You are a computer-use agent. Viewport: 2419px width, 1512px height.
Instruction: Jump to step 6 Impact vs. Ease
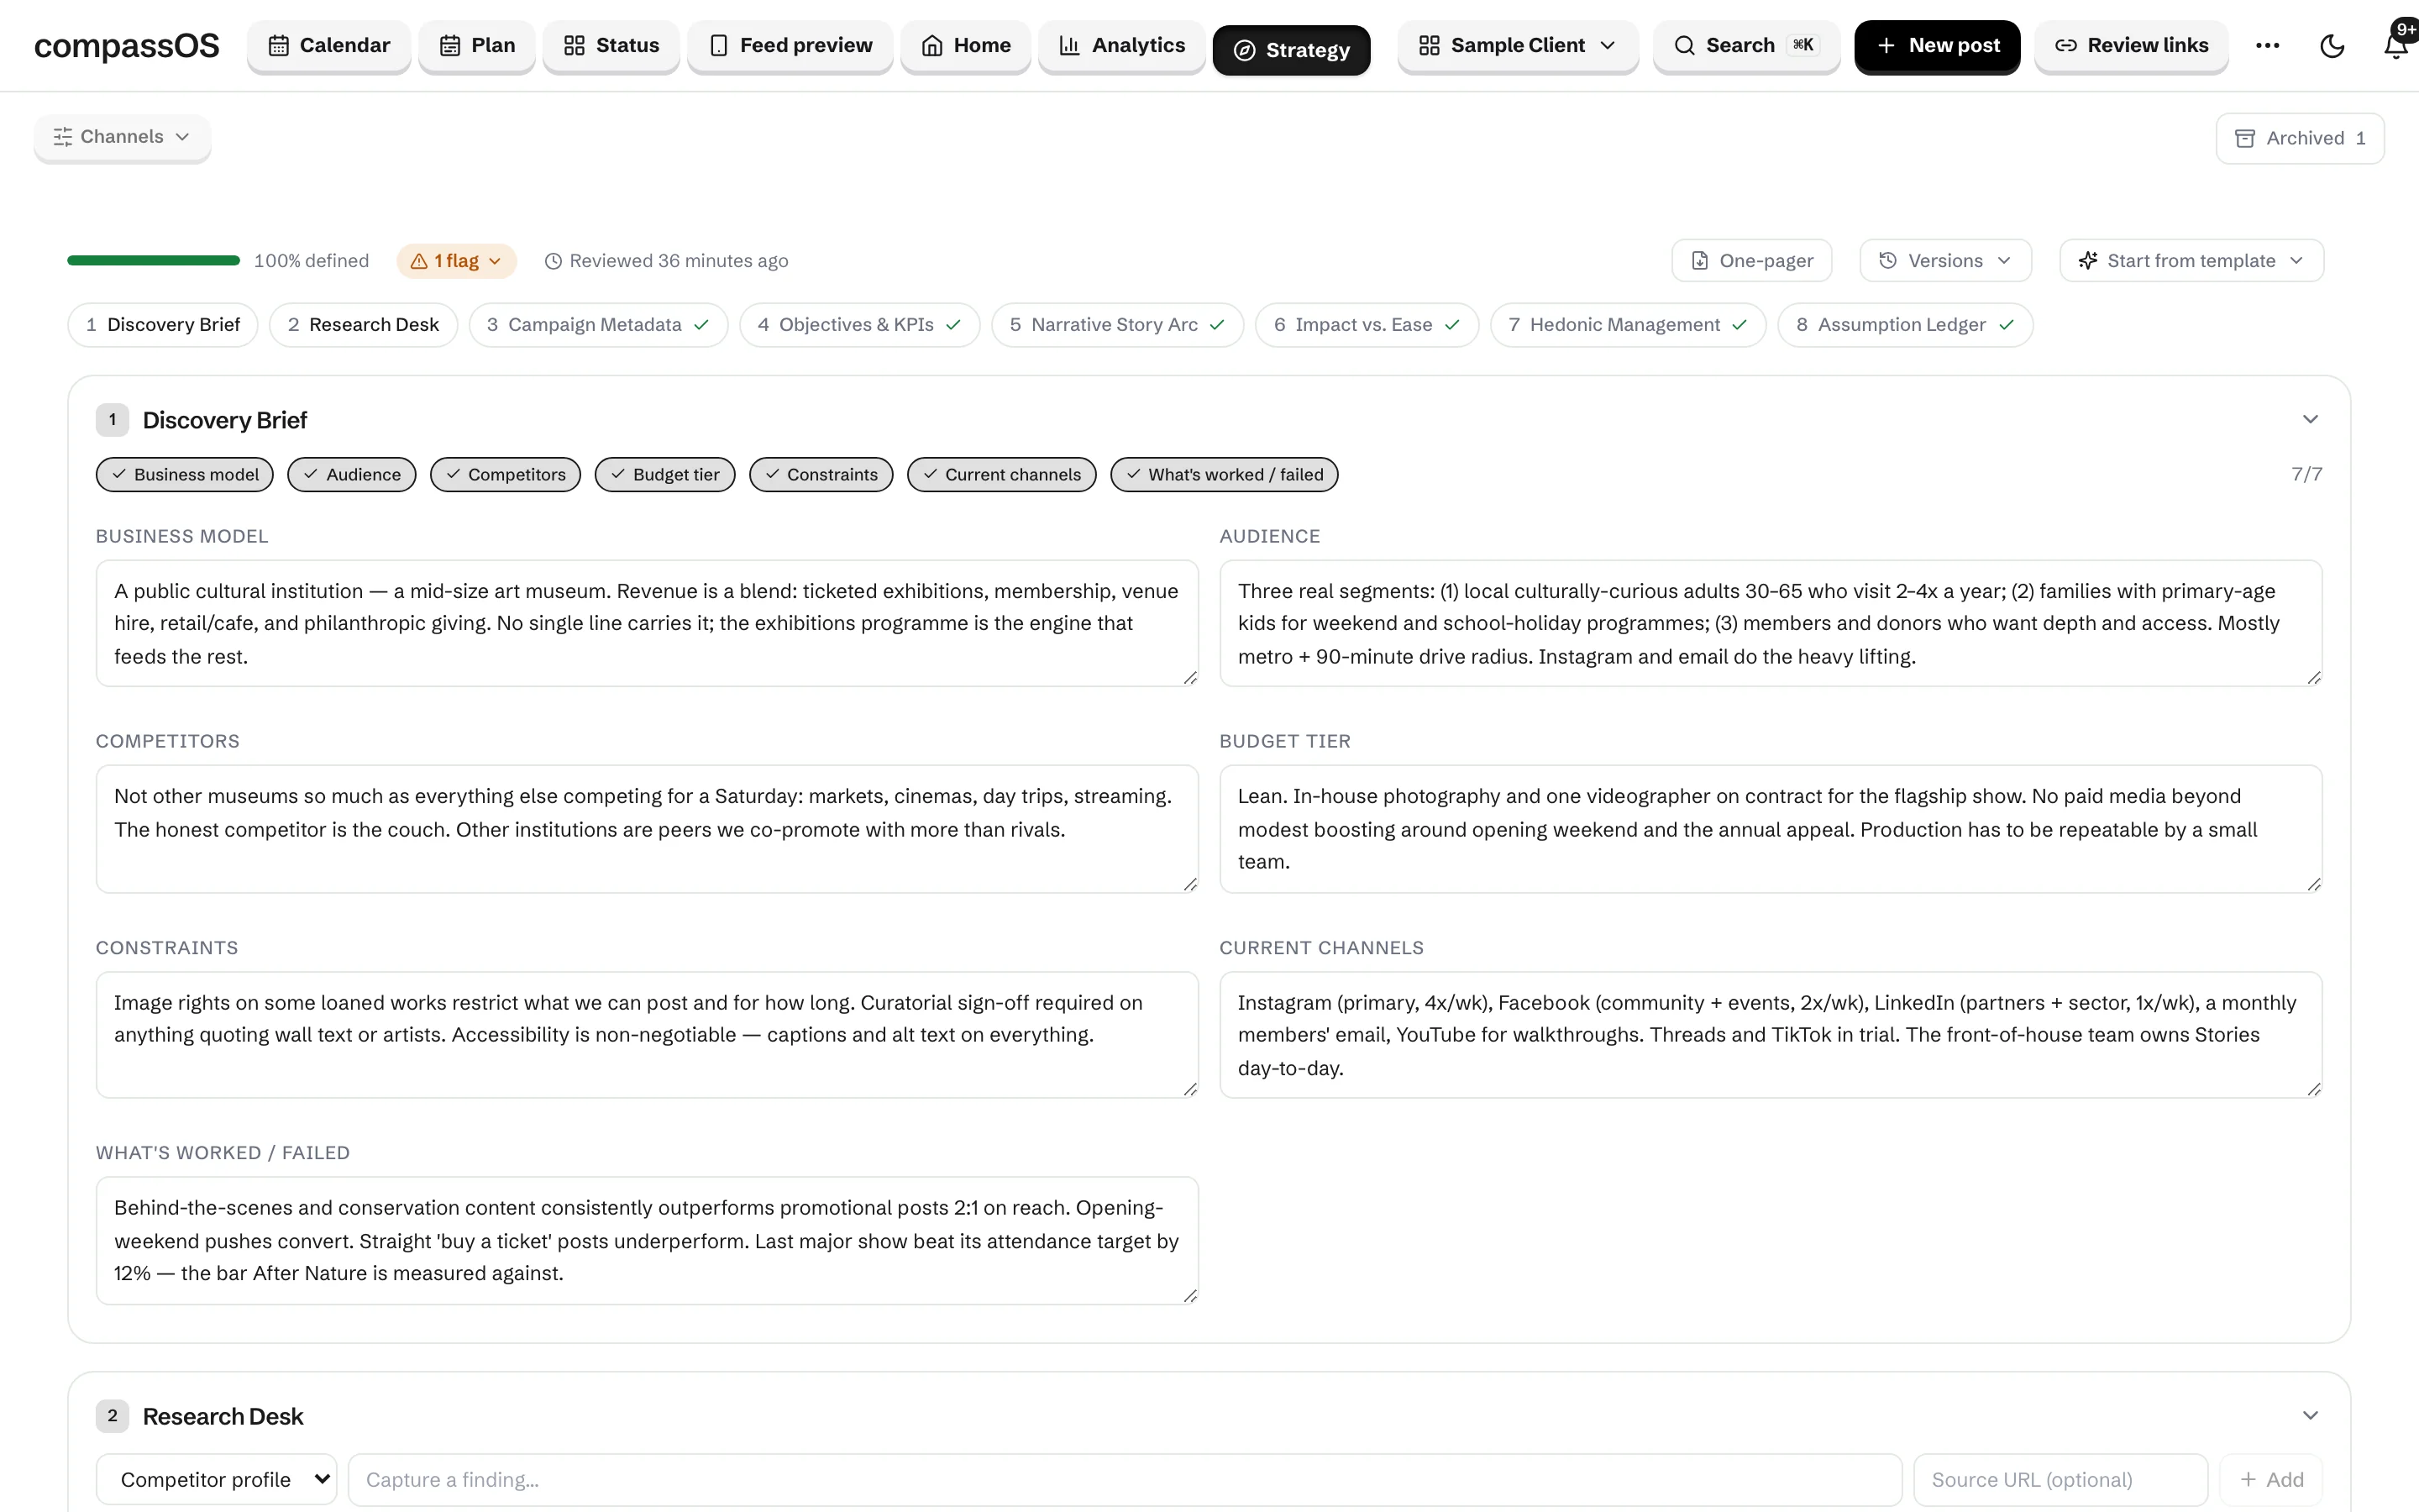tap(1367, 325)
